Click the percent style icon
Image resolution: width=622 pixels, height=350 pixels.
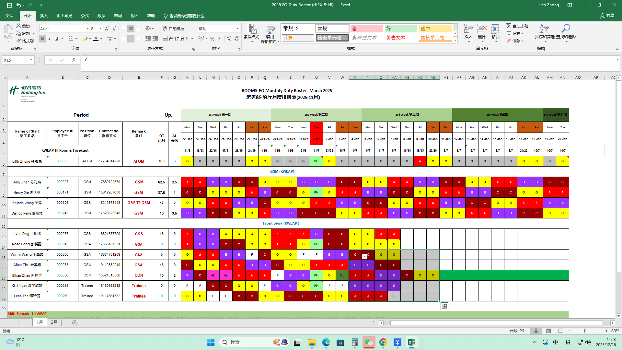pyautogui.click(x=212, y=39)
